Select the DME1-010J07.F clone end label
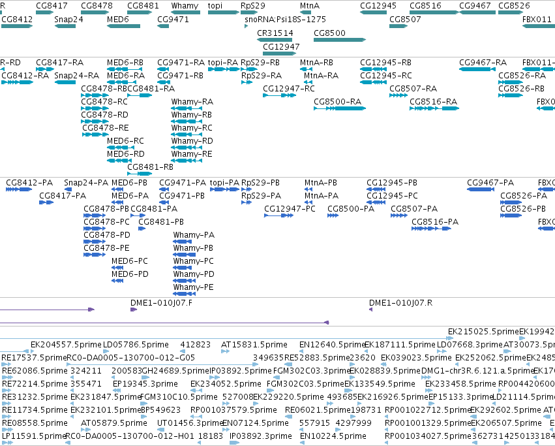Image resolution: width=555 pixels, height=446 pixels. click(161, 303)
